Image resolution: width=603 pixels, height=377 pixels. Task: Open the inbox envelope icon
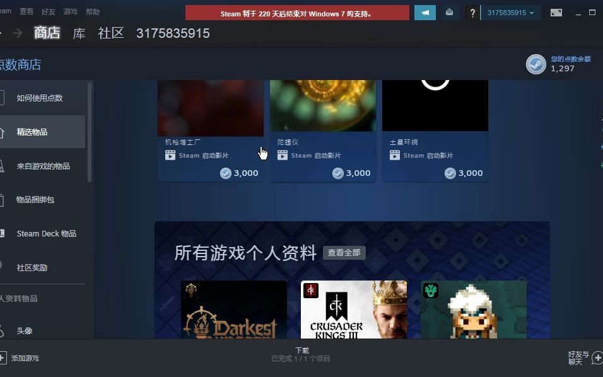[449, 13]
